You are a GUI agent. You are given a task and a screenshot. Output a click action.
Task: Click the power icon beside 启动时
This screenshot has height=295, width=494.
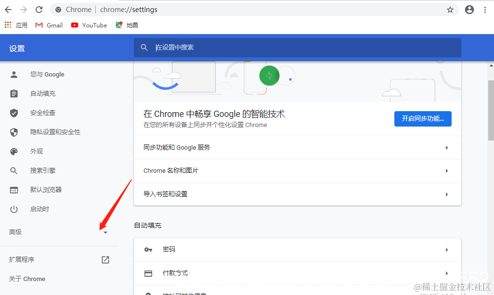pos(14,209)
